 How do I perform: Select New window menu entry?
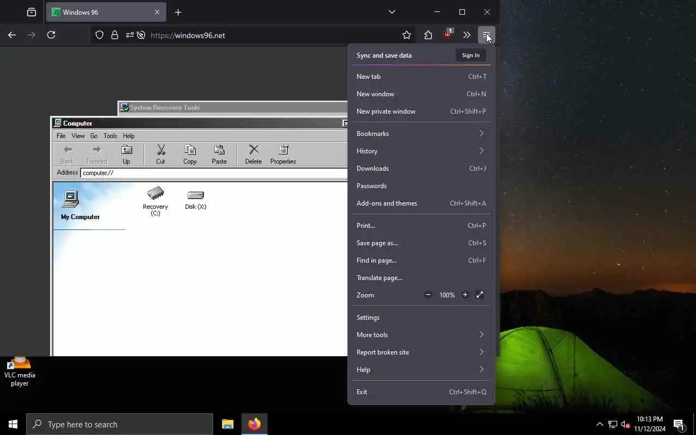click(421, 94)
